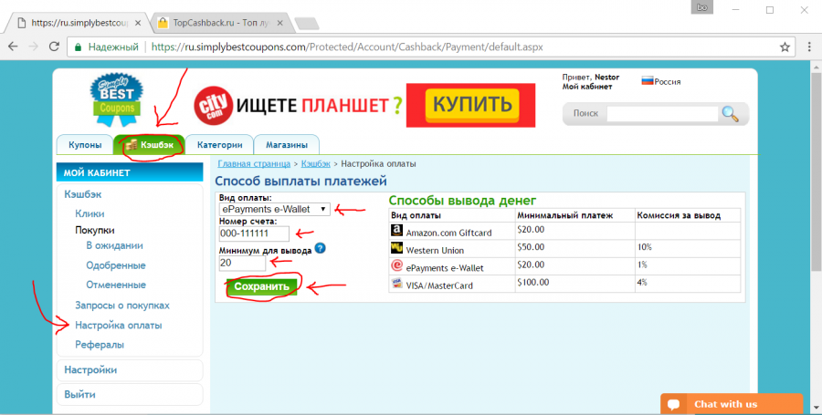Open Покупки in sidebar
This screenshot has width=822, height=415.
click(95, 230)
